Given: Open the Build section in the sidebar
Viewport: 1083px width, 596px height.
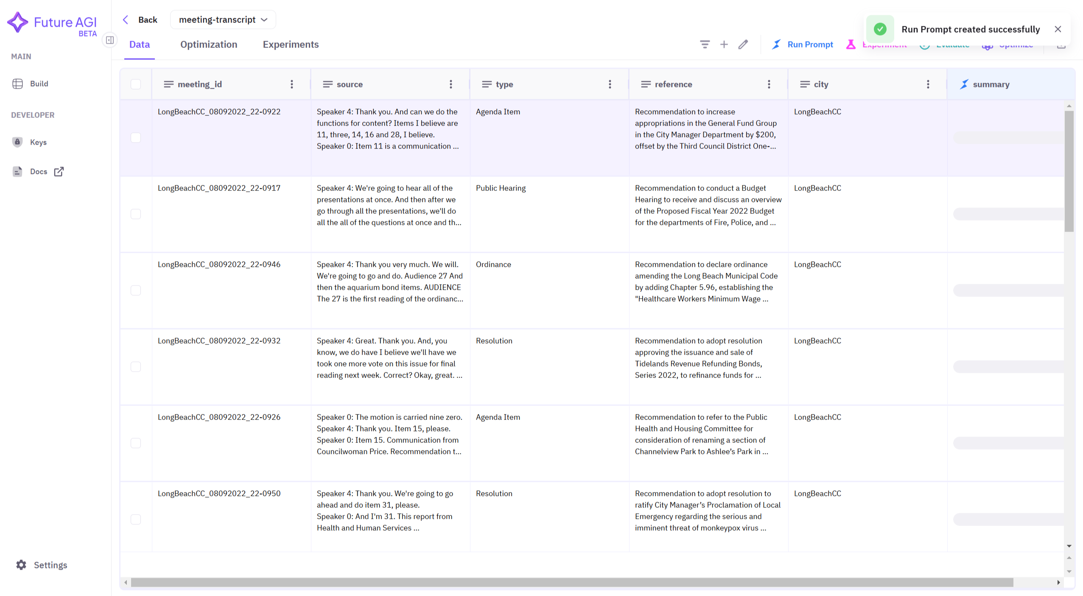Looking at the screenshot, I should coord(39,84).
